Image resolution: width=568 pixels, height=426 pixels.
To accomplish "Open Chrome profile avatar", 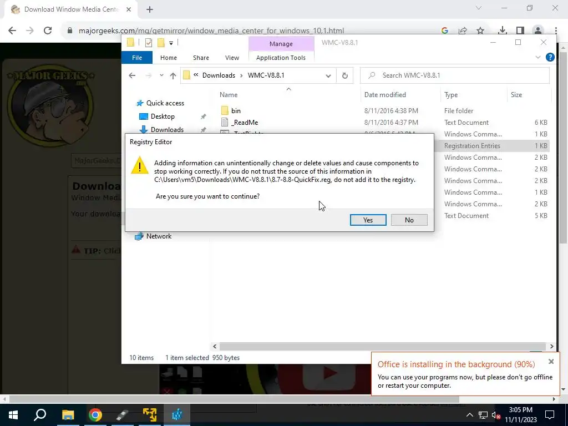I will tap(538, 31).
